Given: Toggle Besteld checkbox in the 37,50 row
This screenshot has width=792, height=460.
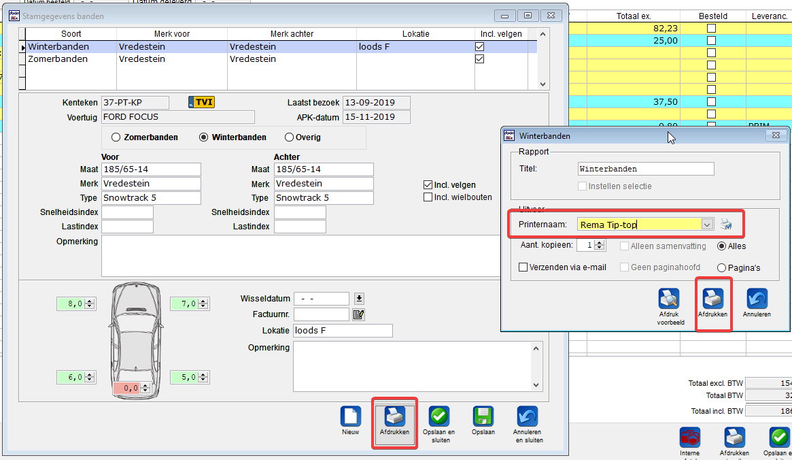Looking at the screenshot, I should pos(711,101).
